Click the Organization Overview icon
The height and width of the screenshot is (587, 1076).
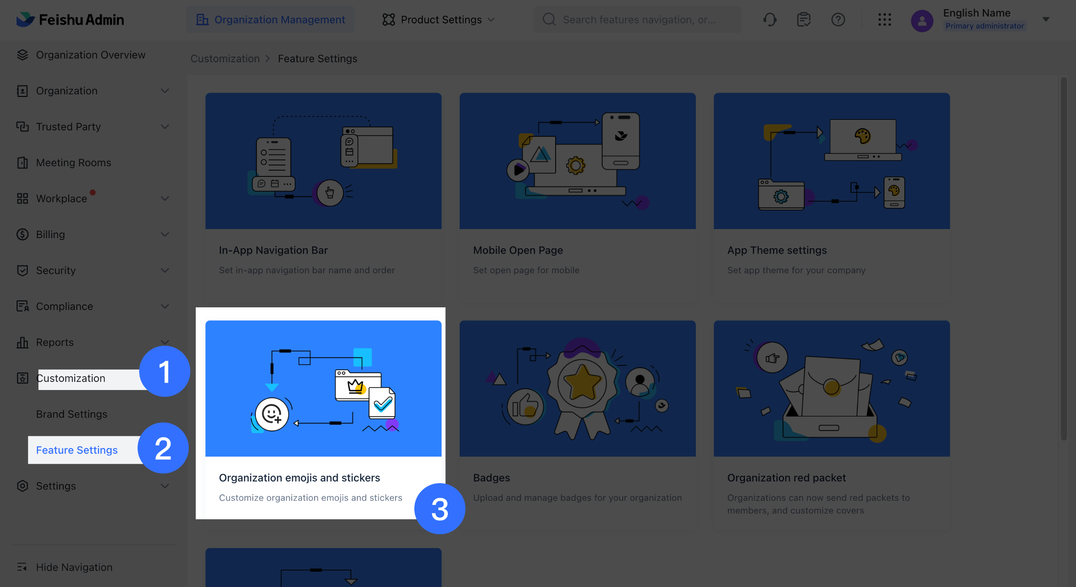(22, 54)
